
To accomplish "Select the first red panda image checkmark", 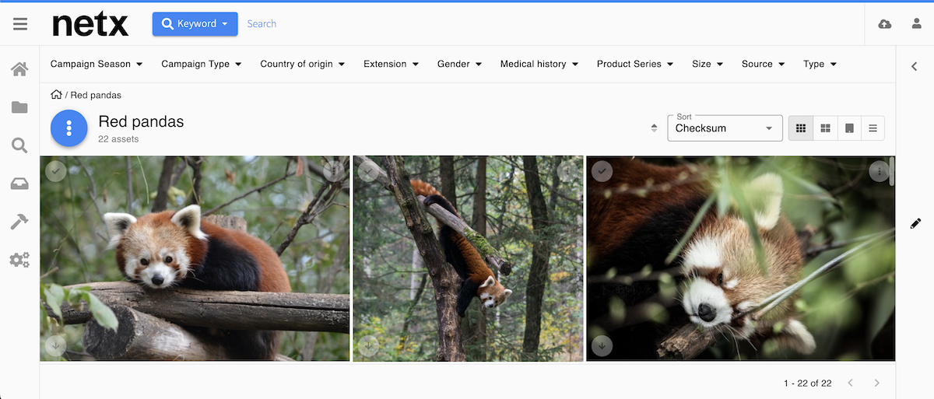I will 55,170.
